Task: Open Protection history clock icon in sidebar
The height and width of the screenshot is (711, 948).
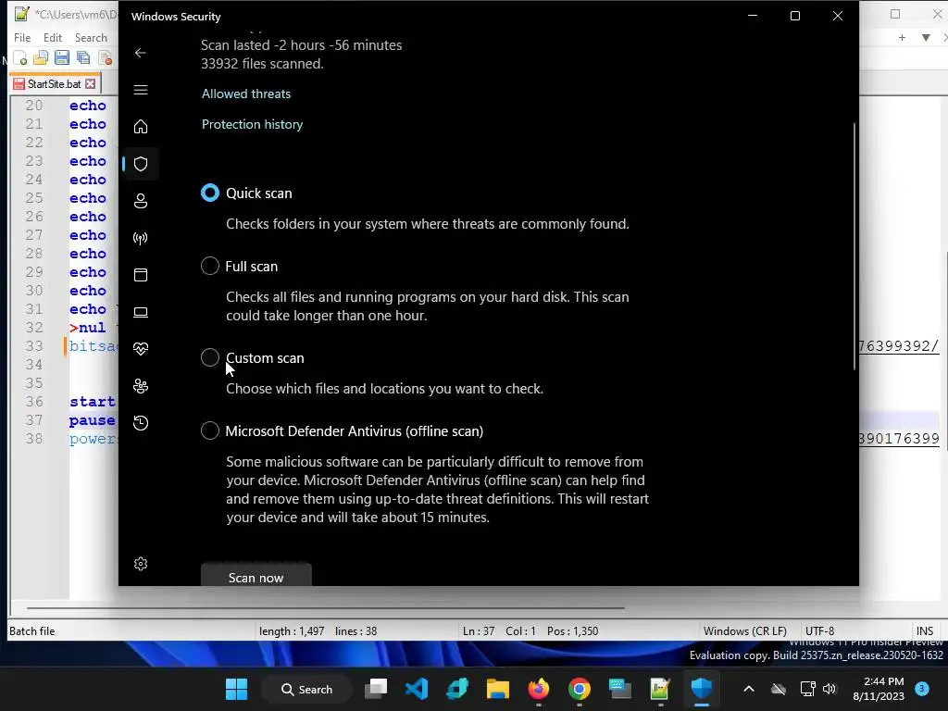Action: coord(141,422)
